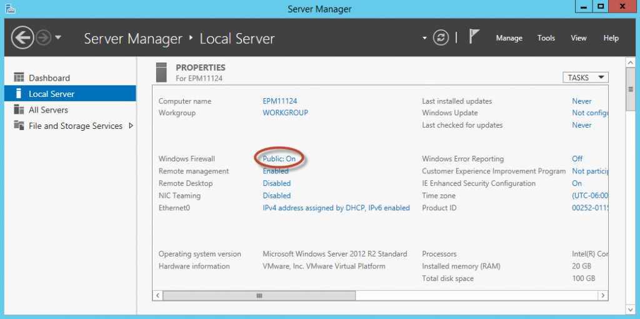Click Microsoft Windows Server 2012 R2 Standard text

(335, 254)
